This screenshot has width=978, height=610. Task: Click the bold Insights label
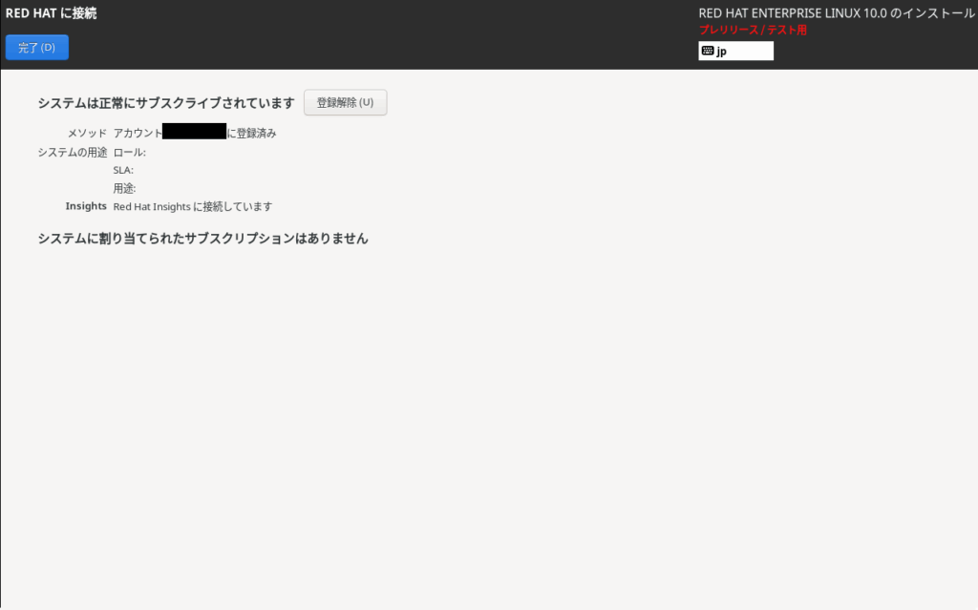pyautogui.click(x=86, y=206)
